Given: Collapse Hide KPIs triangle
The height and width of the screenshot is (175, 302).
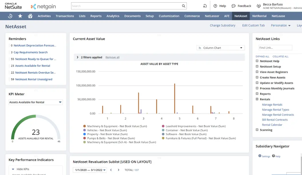Looking at the screenshot, I should click(x=13, y=169).
